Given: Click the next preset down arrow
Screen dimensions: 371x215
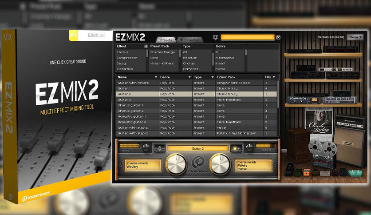Looking at the screenshot, I should 160,150.
